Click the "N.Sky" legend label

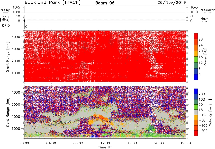point(5,10)
